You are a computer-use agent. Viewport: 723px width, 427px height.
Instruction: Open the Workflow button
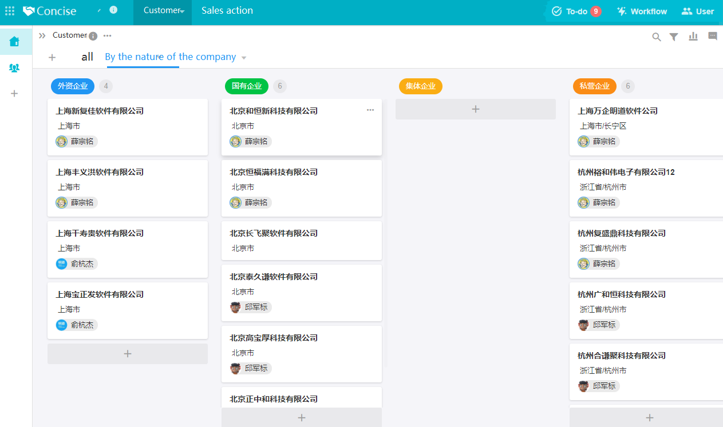pyautogui.click(x=642, y=11)
